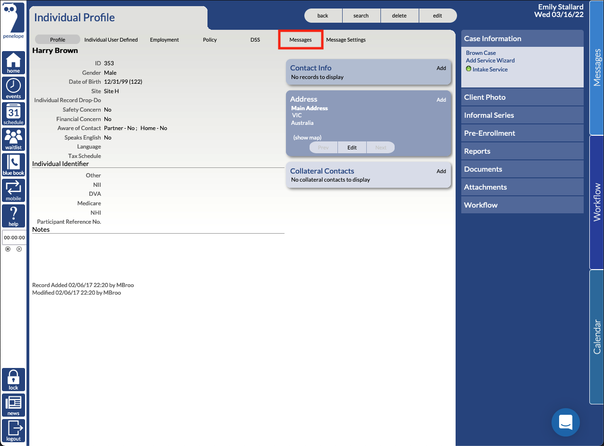Click the 00:00:00 timer field

pyautogui.click(x=14, y=237)
